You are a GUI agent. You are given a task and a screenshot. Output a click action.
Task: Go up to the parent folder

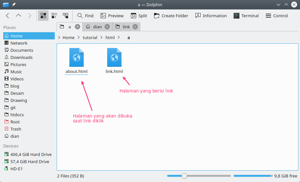[19, 16]
